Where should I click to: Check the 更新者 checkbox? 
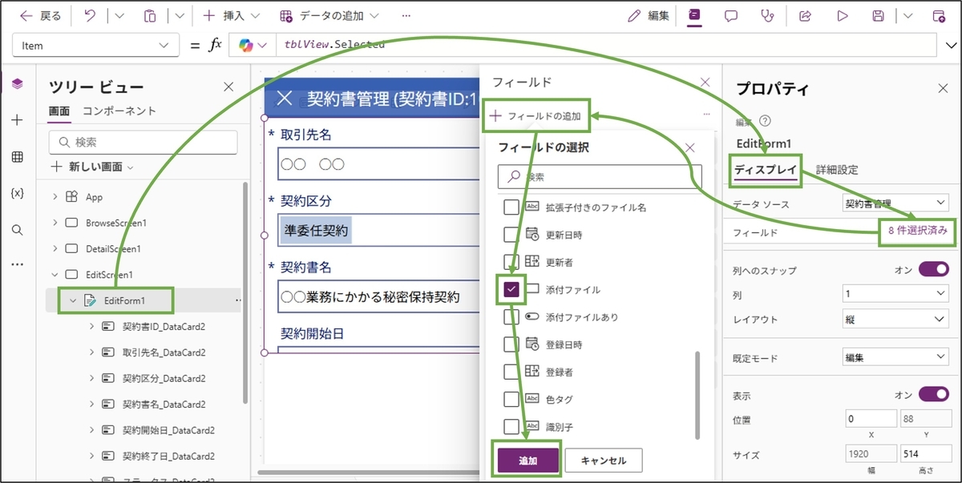point(511,262)
